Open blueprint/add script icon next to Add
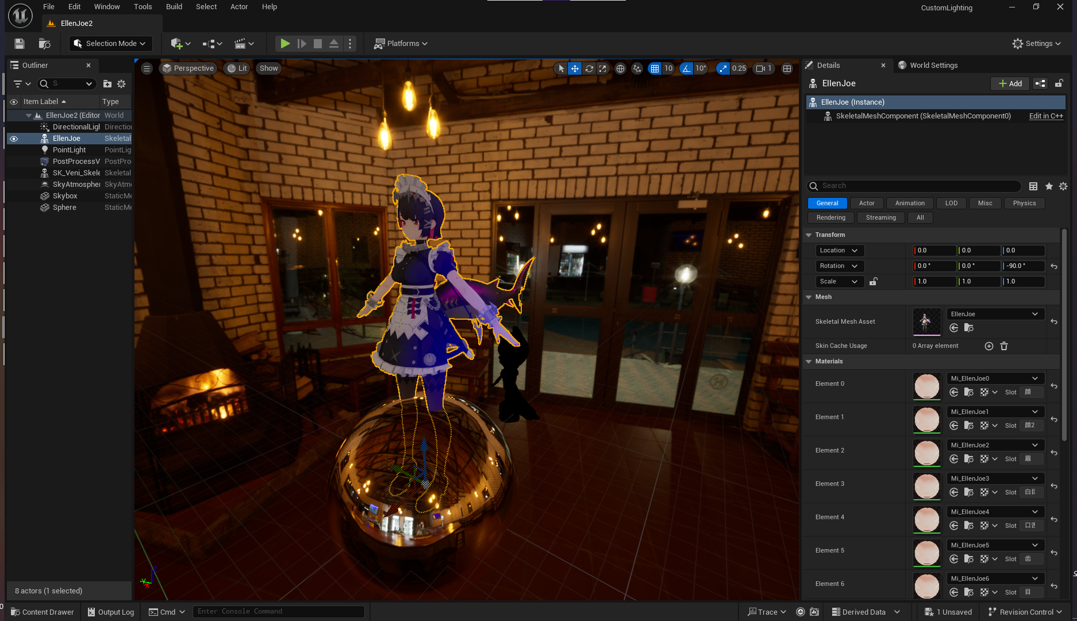1077x621 pixels. 1040,84
